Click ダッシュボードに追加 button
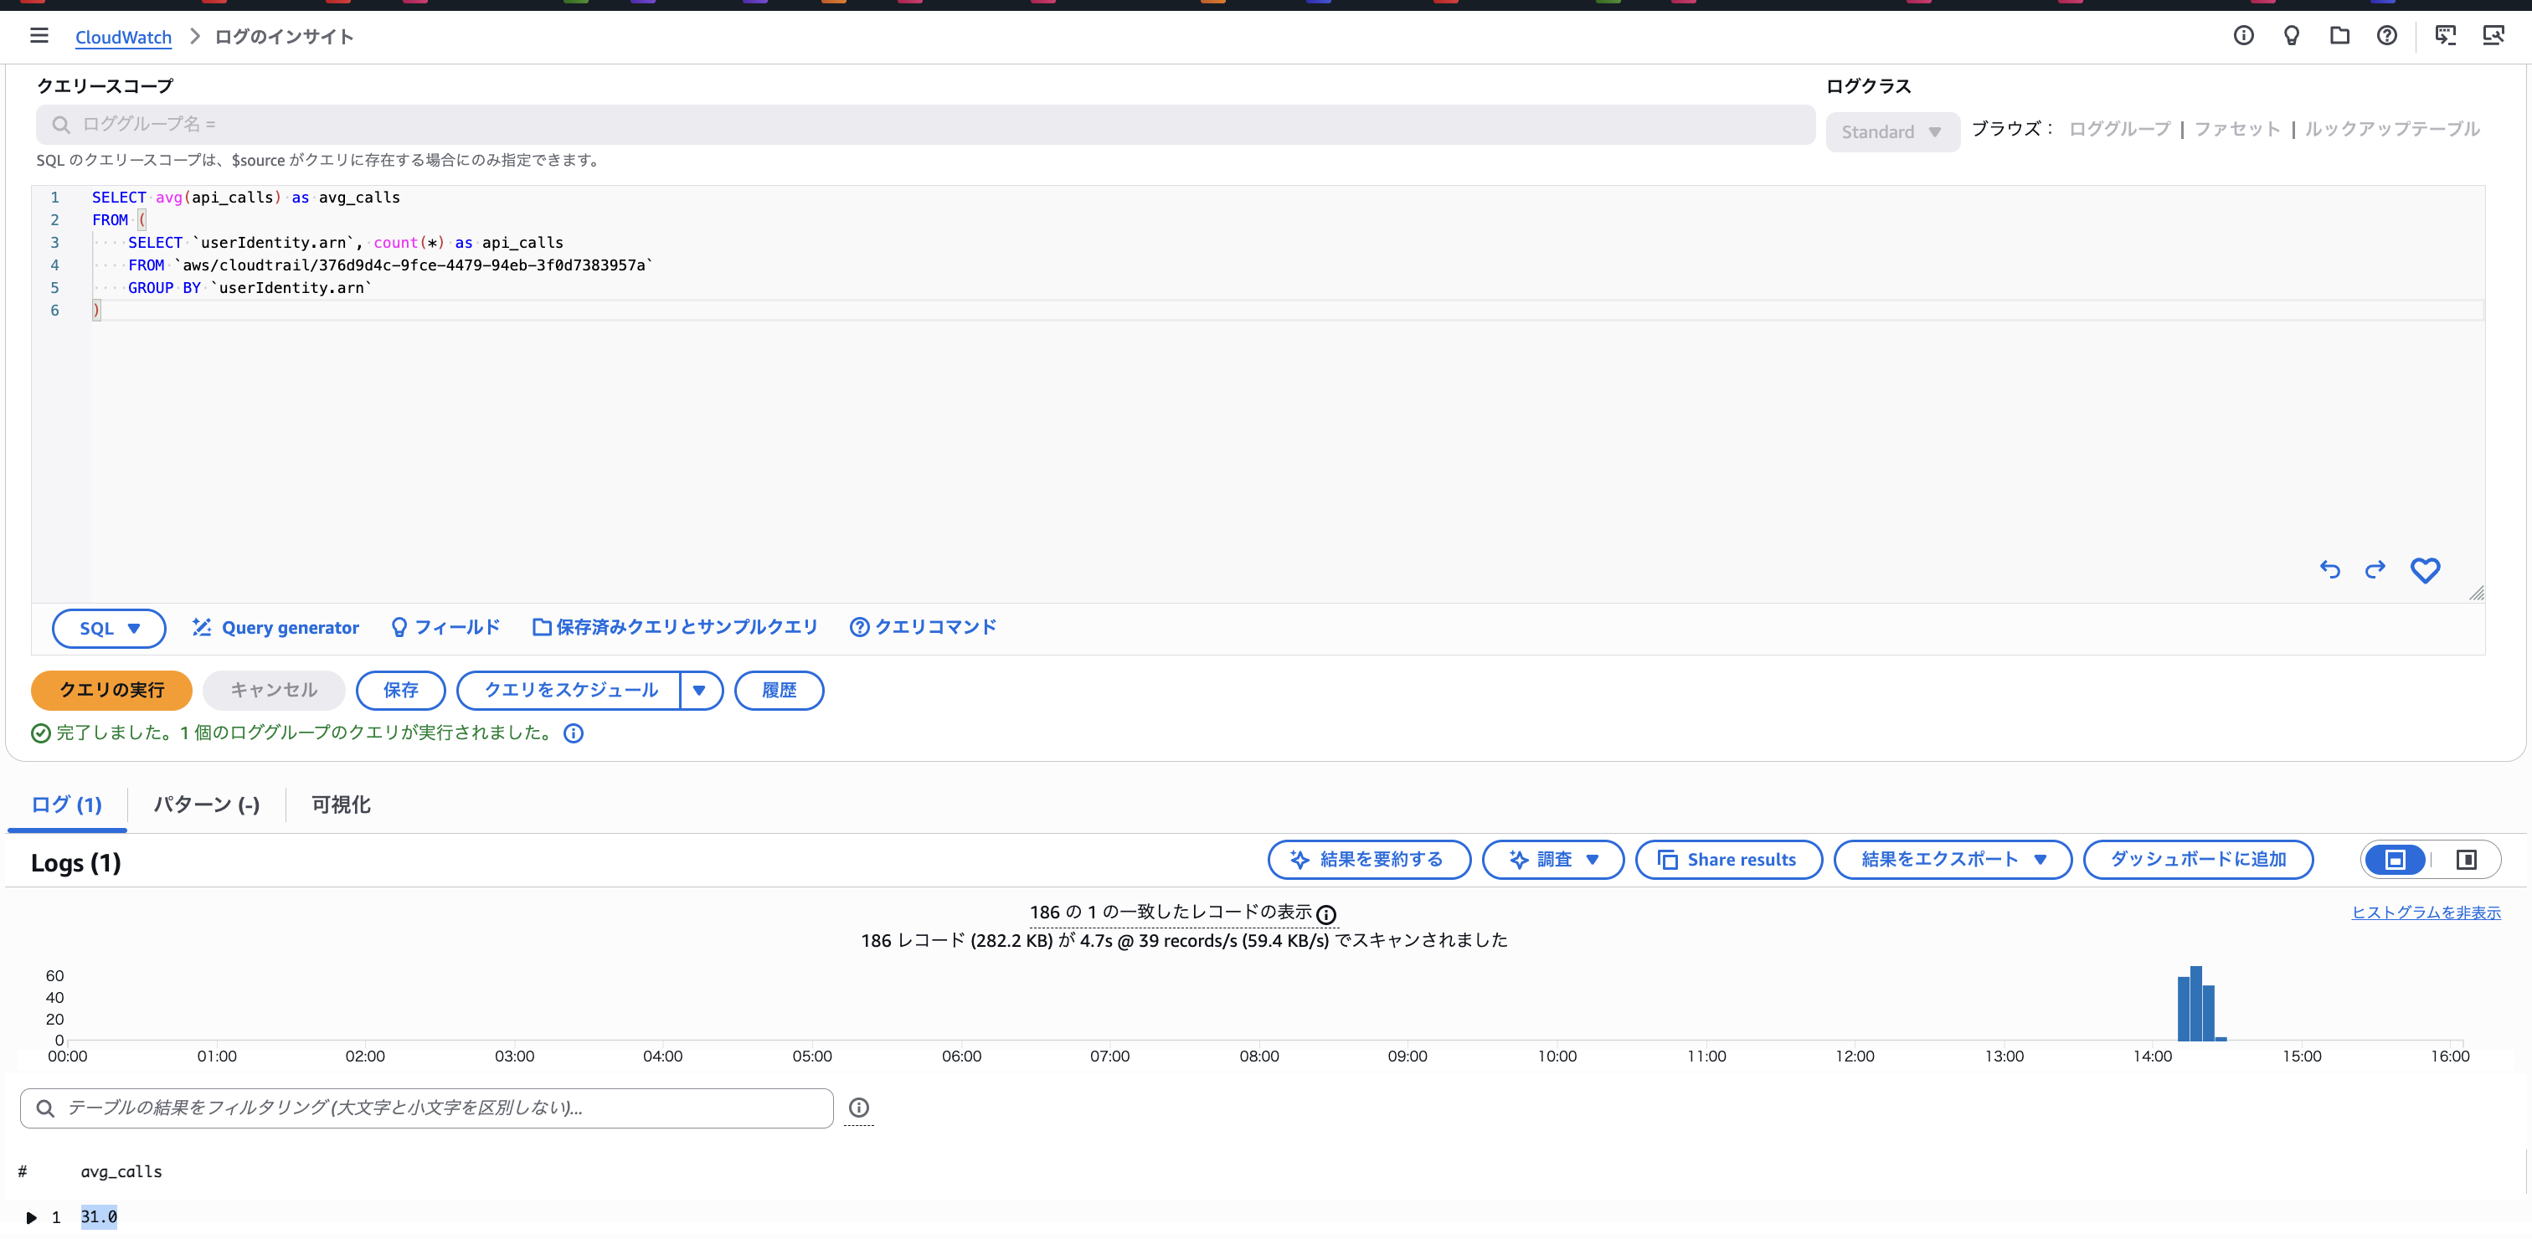2532x1239 pixels. (2198, 860)
